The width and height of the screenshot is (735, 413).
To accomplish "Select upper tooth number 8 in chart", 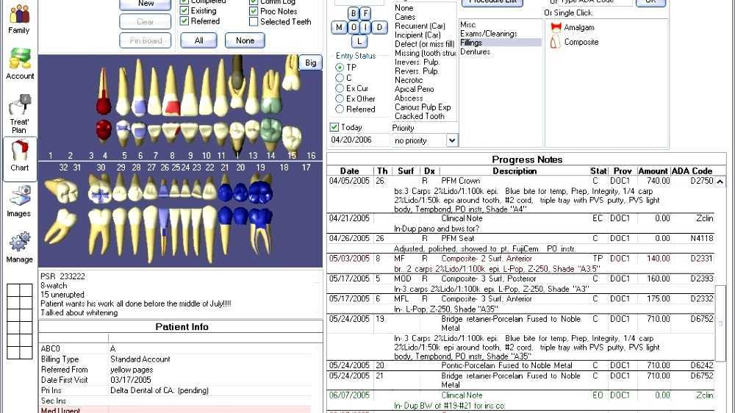I will pos(171,91).
